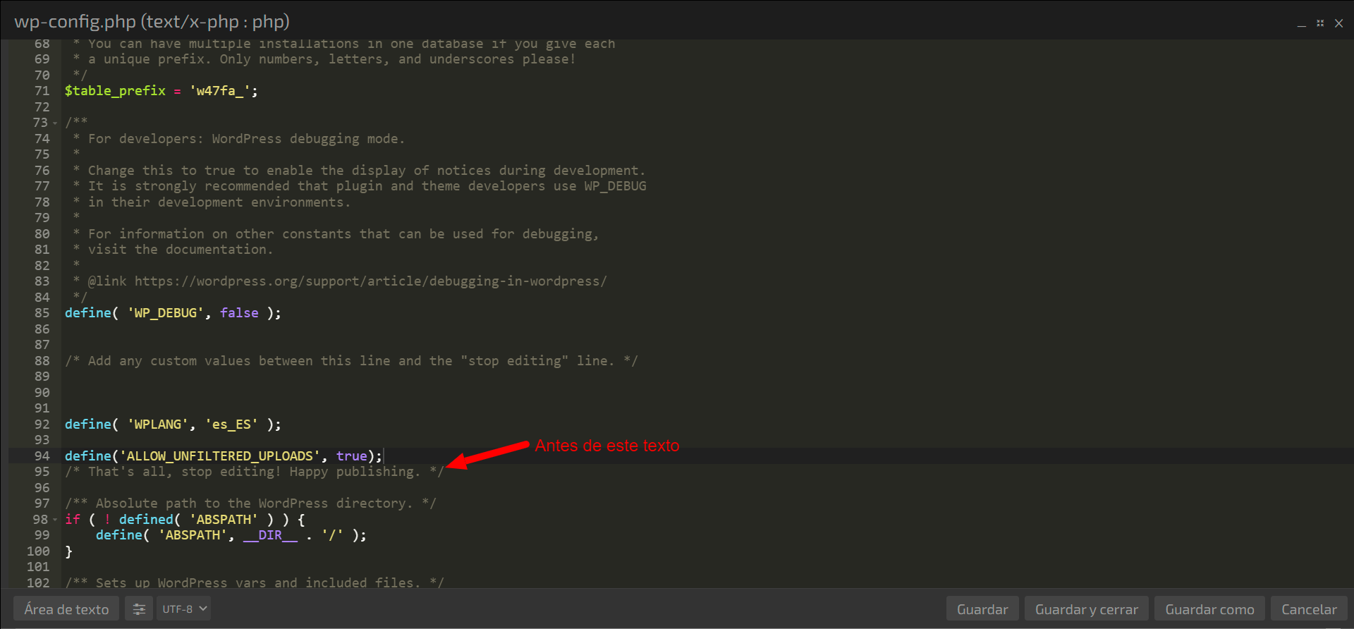Image resolution: width=1354 pixels, height=629 pixels.
Task: Click Guardar como button
Action: pyautogui.click(x=1209, y=609)
